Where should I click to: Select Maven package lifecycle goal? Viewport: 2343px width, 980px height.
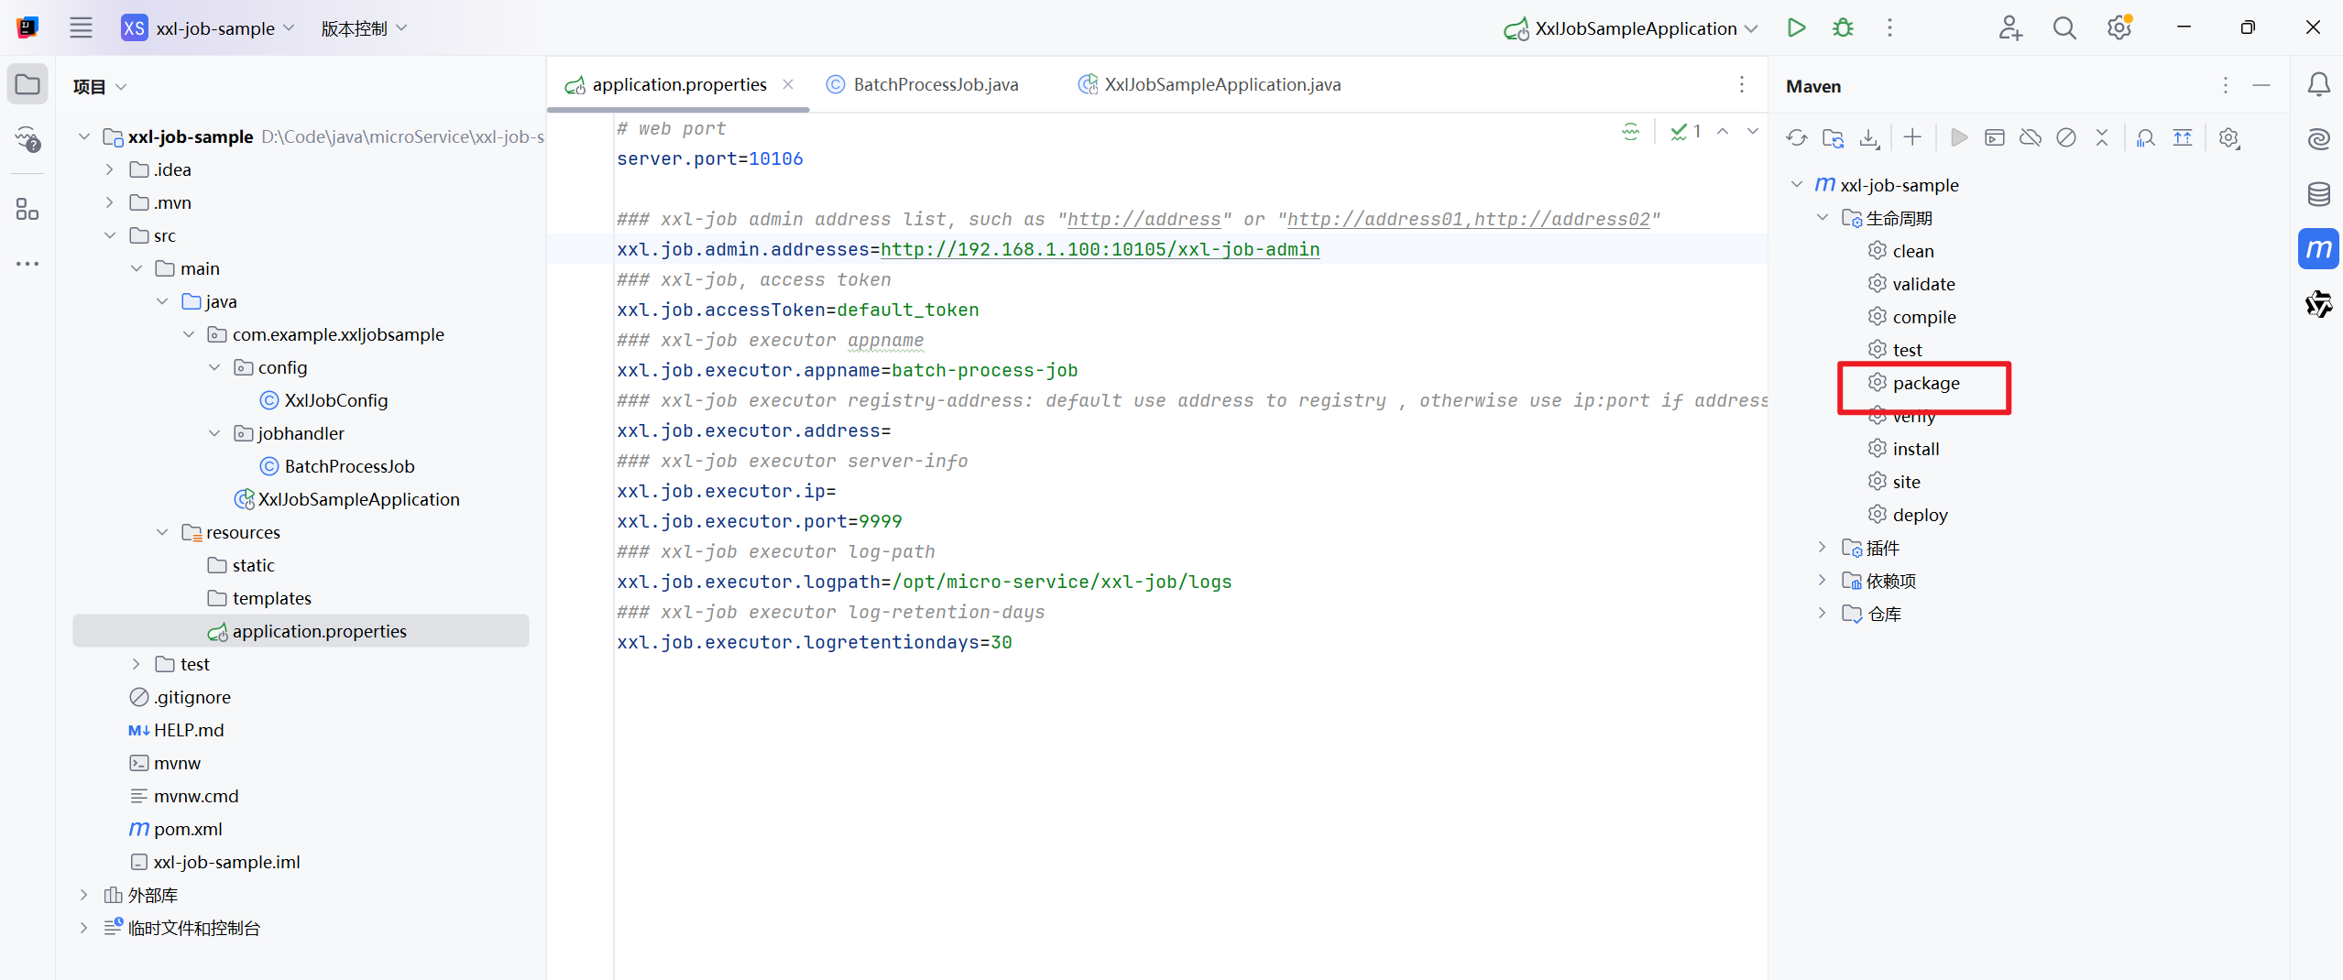1925,383
